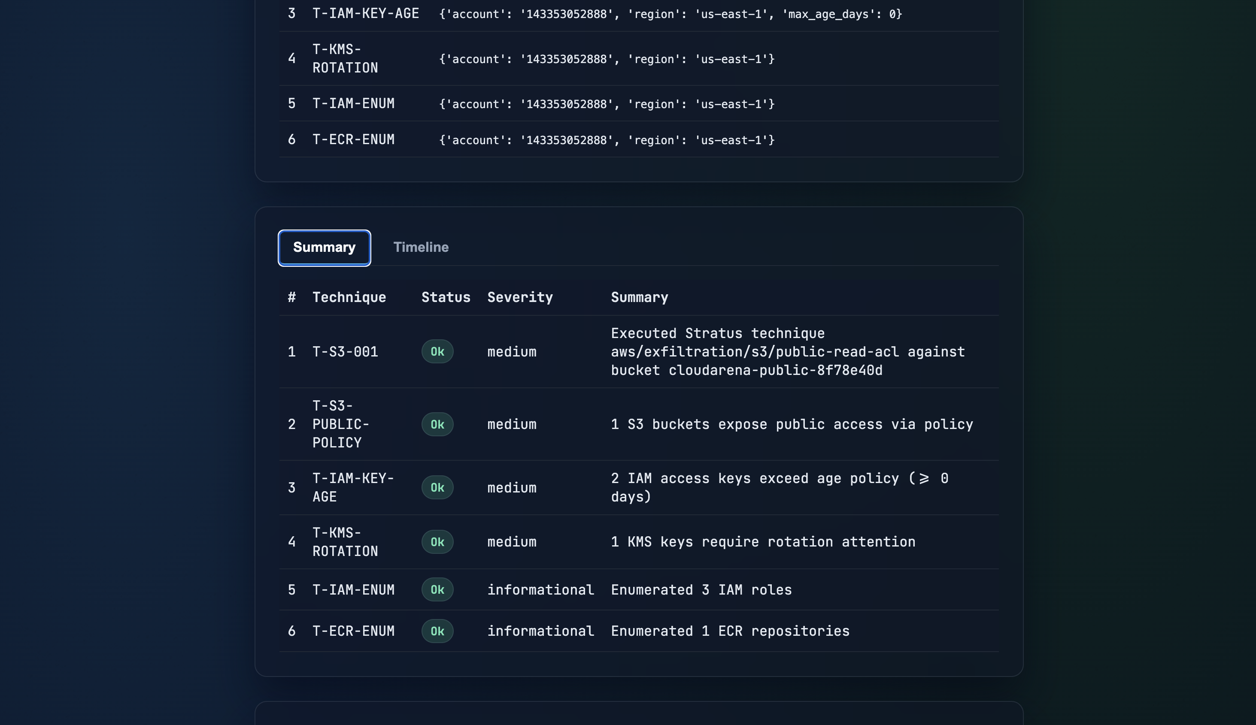This screenshot has width=1256, height=725.
Task: Click the Status column header
Action: pos(446,297)
